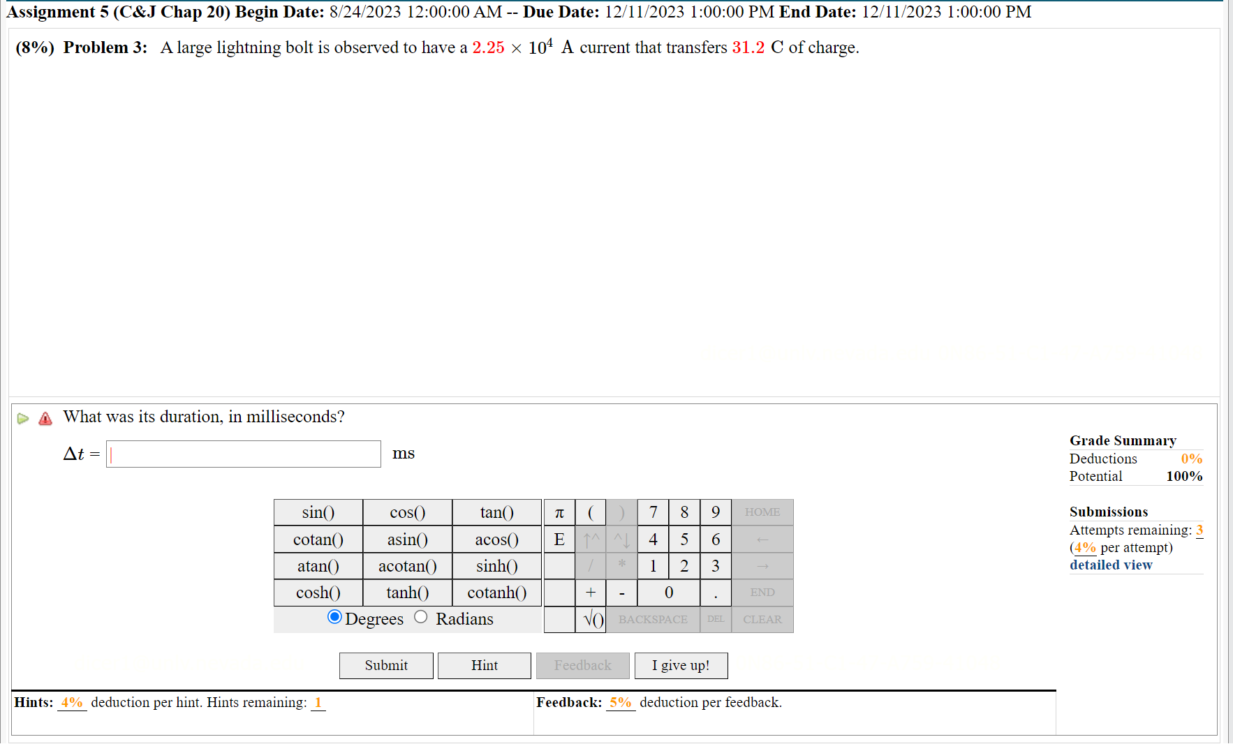
Task: Select the tanh() function key
Action: point(407,592)
